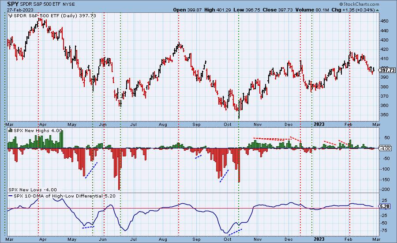Click the 420 price axis label

pyautogui.click(x=384, y=49)
